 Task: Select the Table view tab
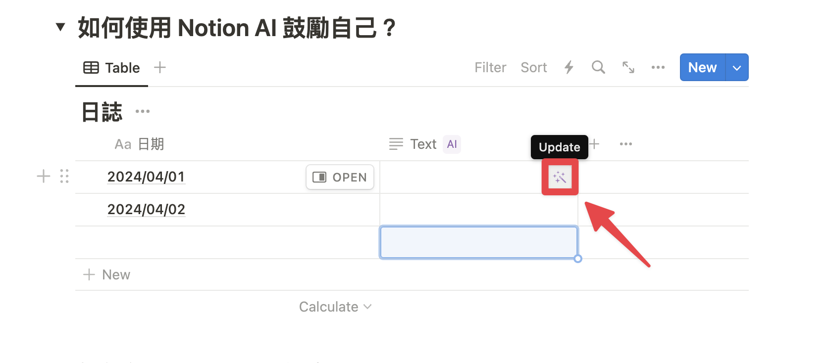111,68
